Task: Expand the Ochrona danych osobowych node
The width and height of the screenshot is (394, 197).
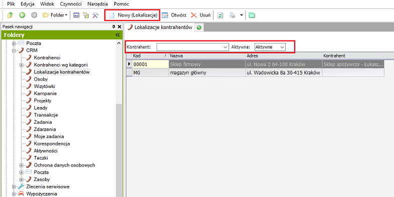Action: click(22, 165)
